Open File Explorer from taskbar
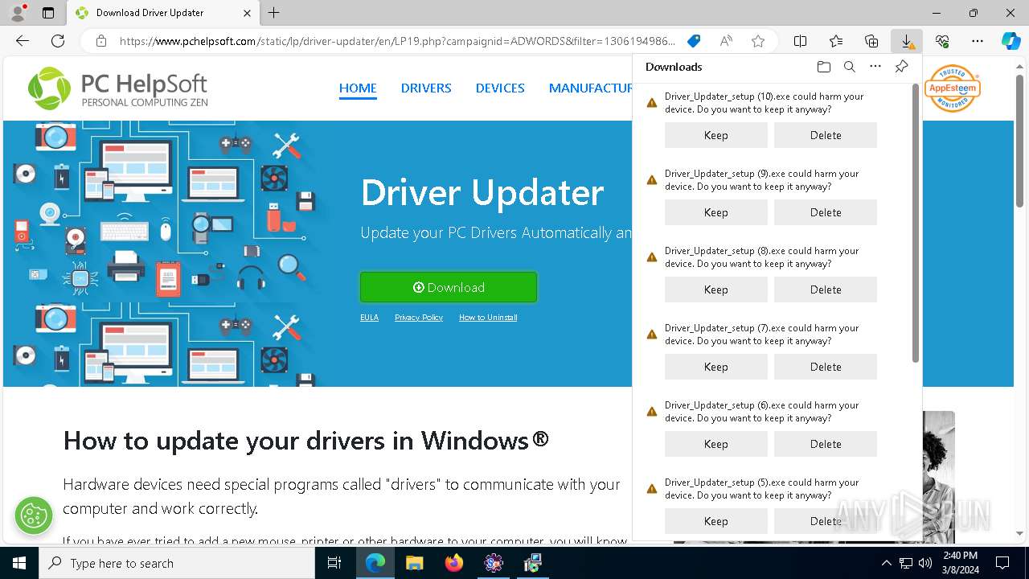 tap(414, 563)
